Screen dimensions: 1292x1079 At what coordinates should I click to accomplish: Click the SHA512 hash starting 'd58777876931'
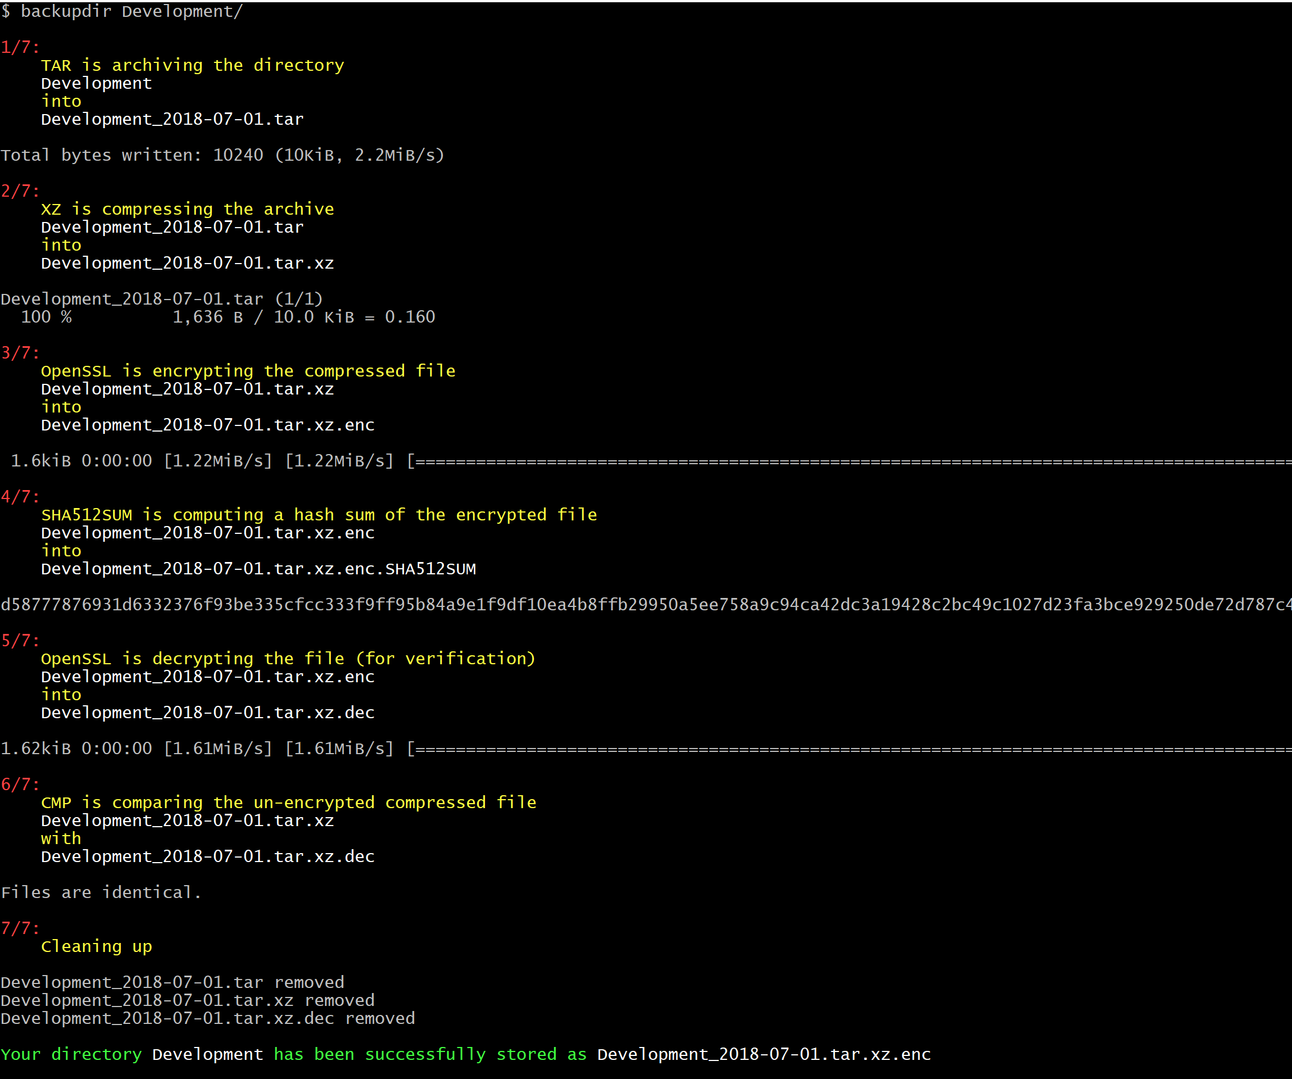click(646, 605)
